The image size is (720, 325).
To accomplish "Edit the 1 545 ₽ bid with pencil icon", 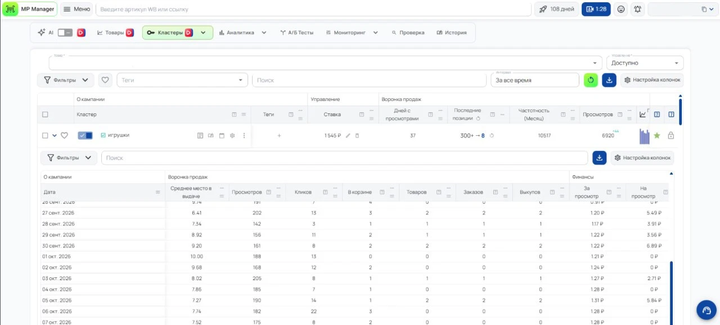I will (x=348, y=135).
